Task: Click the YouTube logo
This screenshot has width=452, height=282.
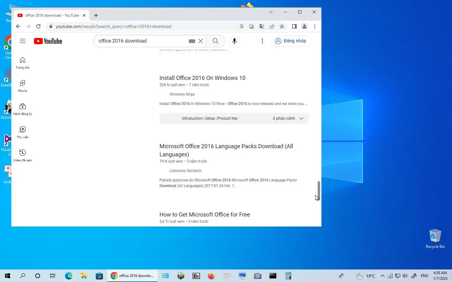Action: coord(48,41)
